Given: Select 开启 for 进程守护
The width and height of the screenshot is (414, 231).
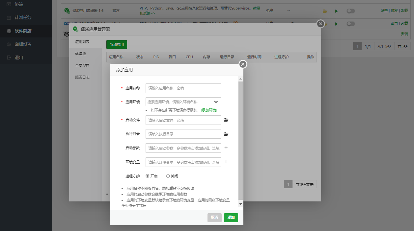Looking at the screenshot, I should (148, 176).
